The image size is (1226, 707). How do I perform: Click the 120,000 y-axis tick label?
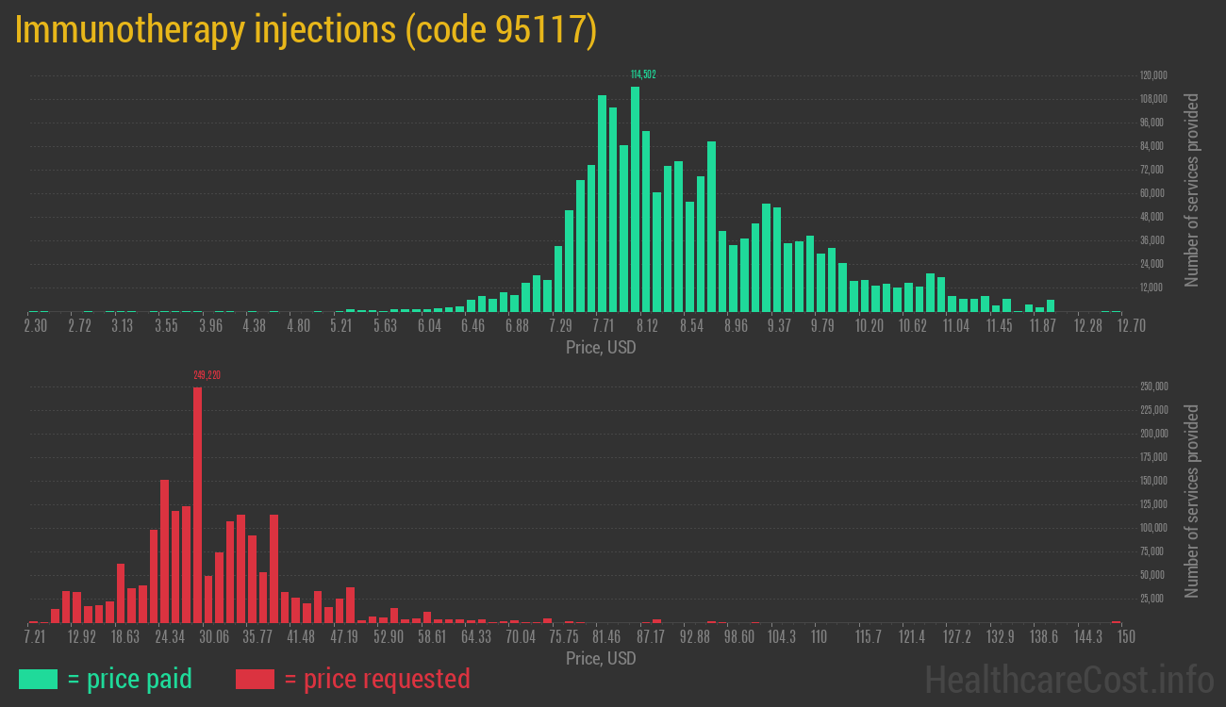(x=1154, y=75)
